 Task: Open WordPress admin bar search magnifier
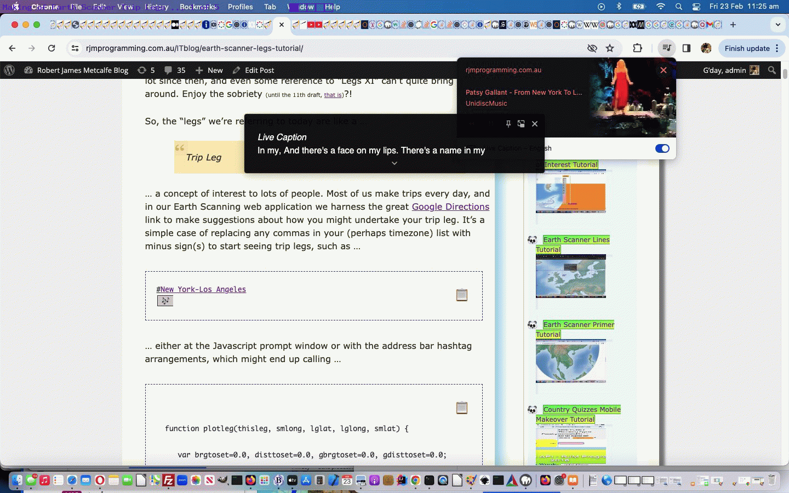tap(772, 70)
